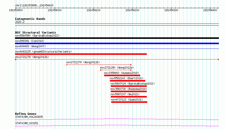
Task: Open the nsv3359843 (Audano2019) variant label
Action: (121, 73)
